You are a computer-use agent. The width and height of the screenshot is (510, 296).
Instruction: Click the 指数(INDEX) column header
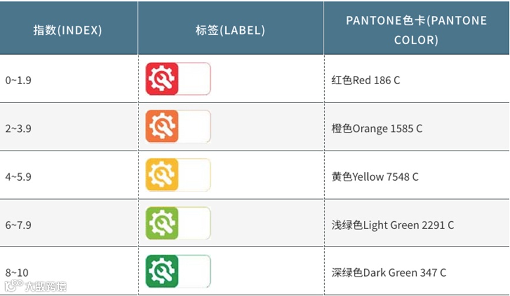[68, 30]
